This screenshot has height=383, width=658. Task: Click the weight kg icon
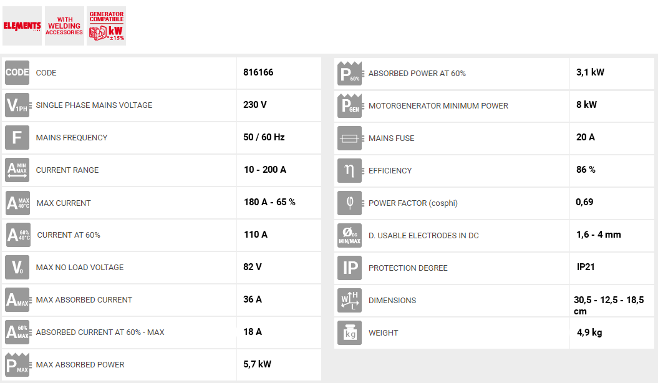(x=349, y=332)
